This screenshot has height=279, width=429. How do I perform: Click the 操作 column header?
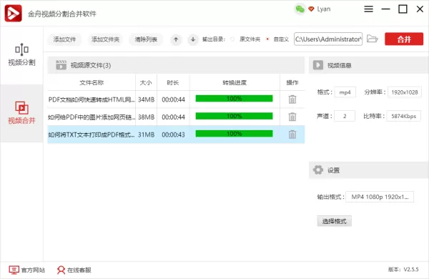click(292, 82)
